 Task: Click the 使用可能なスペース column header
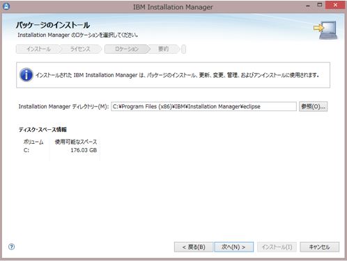(76, 142)
